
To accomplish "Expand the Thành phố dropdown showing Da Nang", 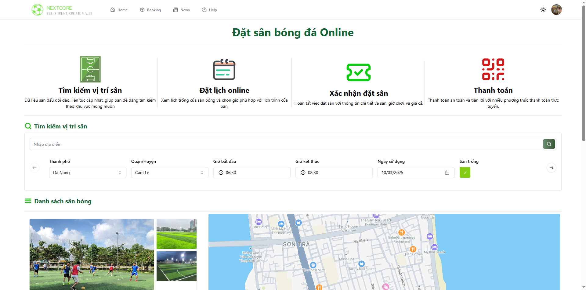I will pyautogui.click(x=88, y=173).
